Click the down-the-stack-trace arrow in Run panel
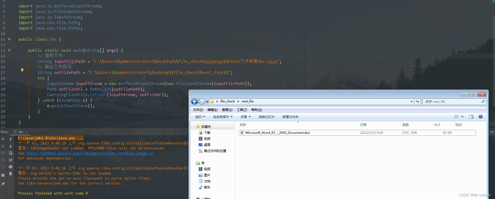Image resolution: width=495 pixels, height=199 pixels. (x=11, y=146)
